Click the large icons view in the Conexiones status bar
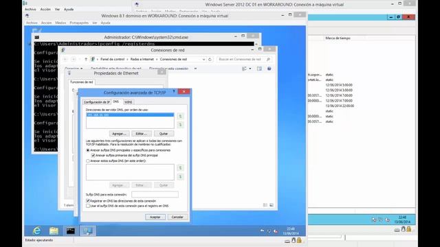 click(272, 205)
